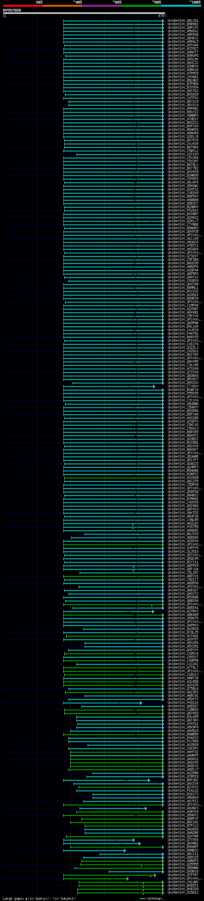Click the UniRef100_Q4DSJ7 label
Viewport: 204px width, 901px height.
[183, 770]
